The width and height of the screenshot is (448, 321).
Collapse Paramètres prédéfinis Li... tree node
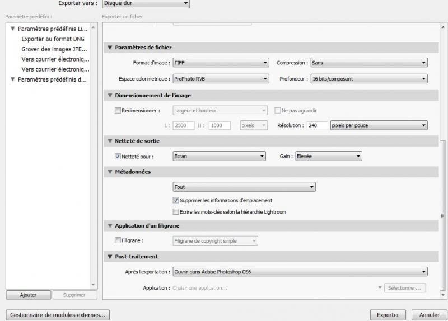12,29
